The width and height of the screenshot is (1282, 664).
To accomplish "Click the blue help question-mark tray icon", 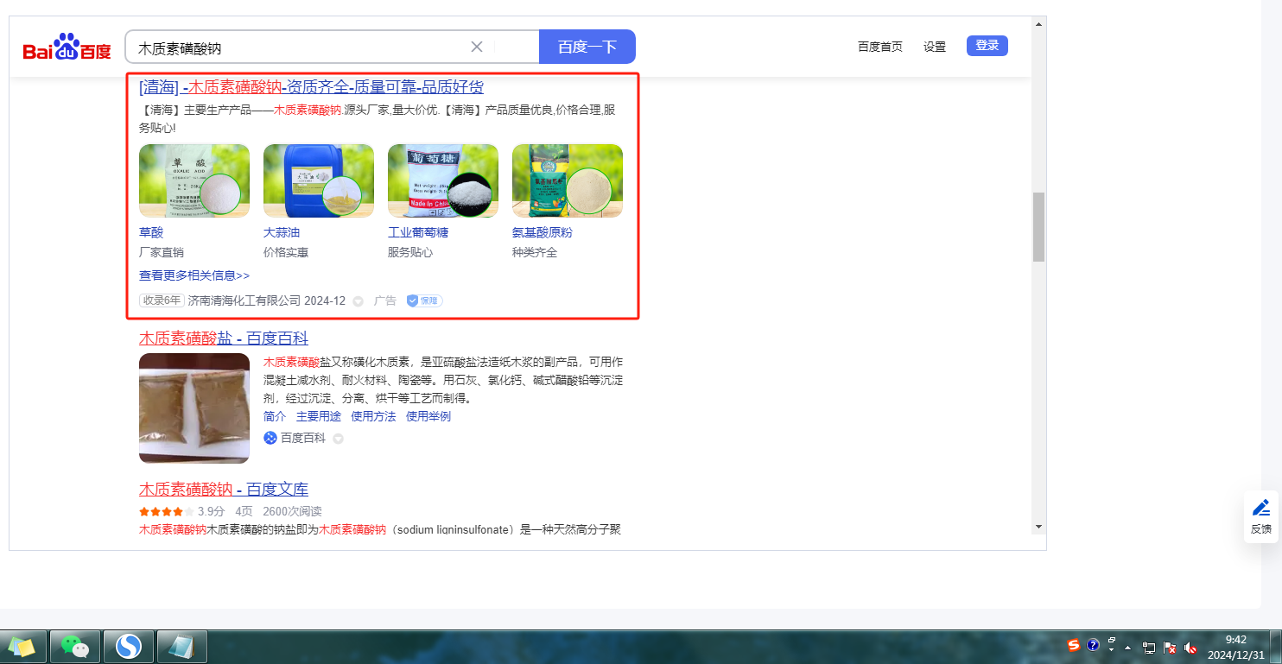I will point(1093,645).
